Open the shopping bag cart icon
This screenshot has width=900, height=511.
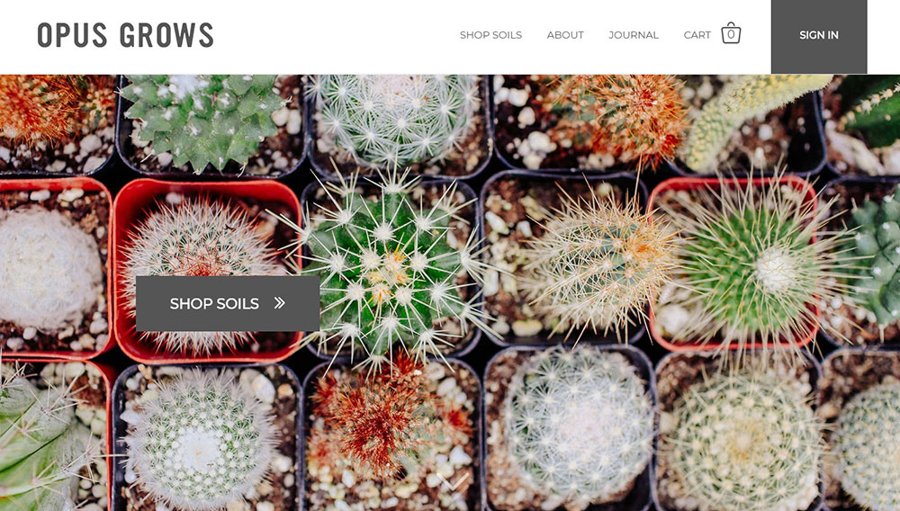point(731,33)
